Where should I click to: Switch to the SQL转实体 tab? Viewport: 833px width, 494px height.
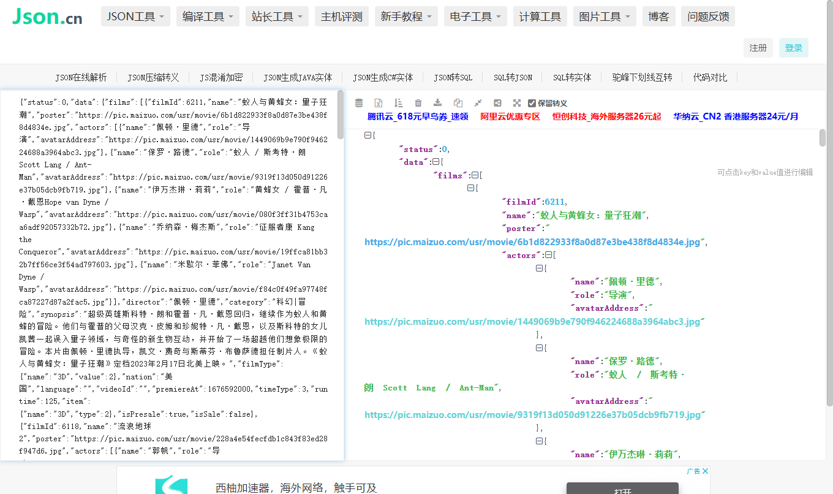(x=572, y=77)
